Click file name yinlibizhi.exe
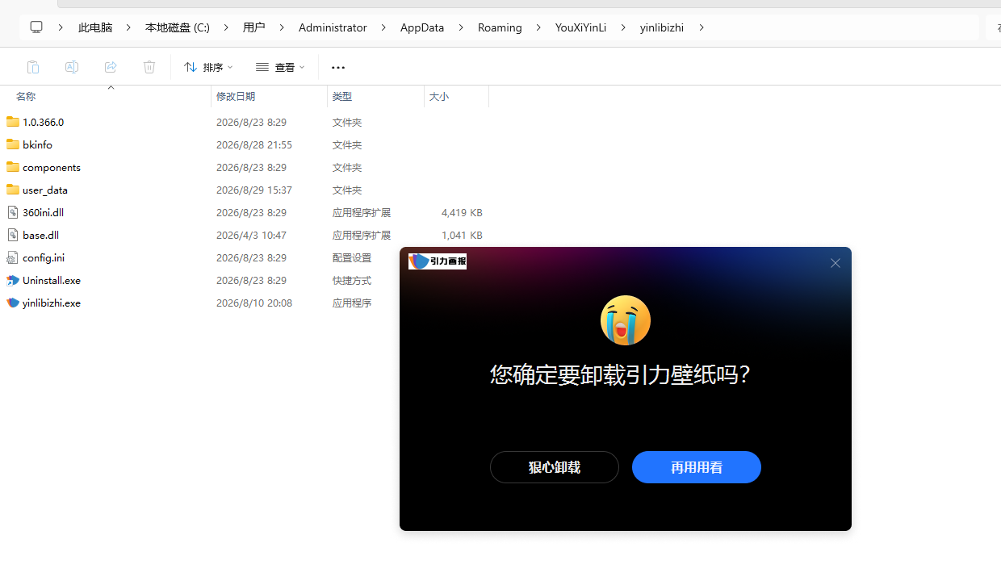Screen dimensions: 1001x564 click(x=52, y=303)
